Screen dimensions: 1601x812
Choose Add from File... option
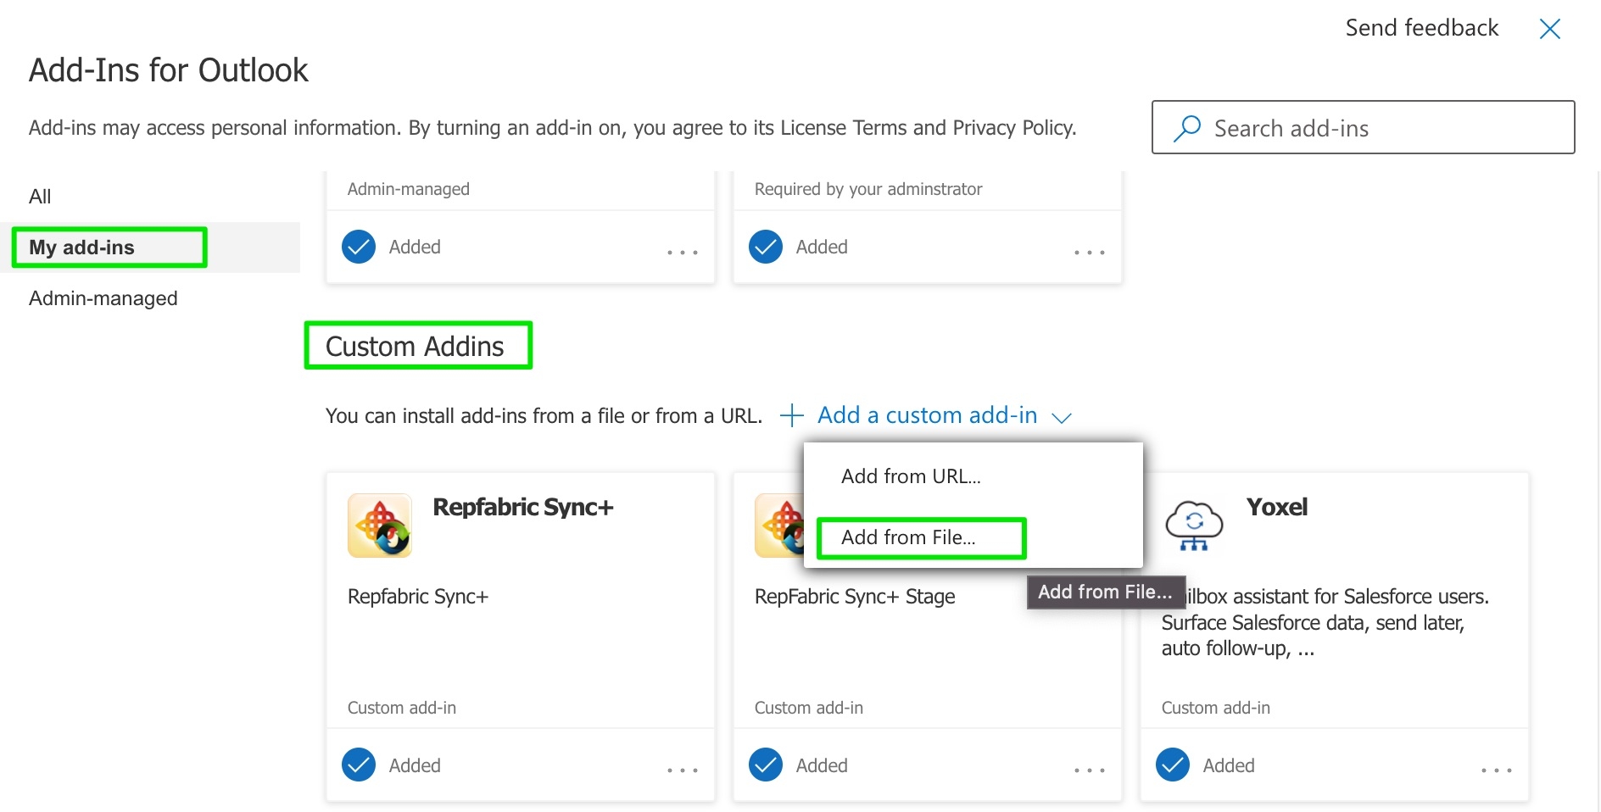908,537
